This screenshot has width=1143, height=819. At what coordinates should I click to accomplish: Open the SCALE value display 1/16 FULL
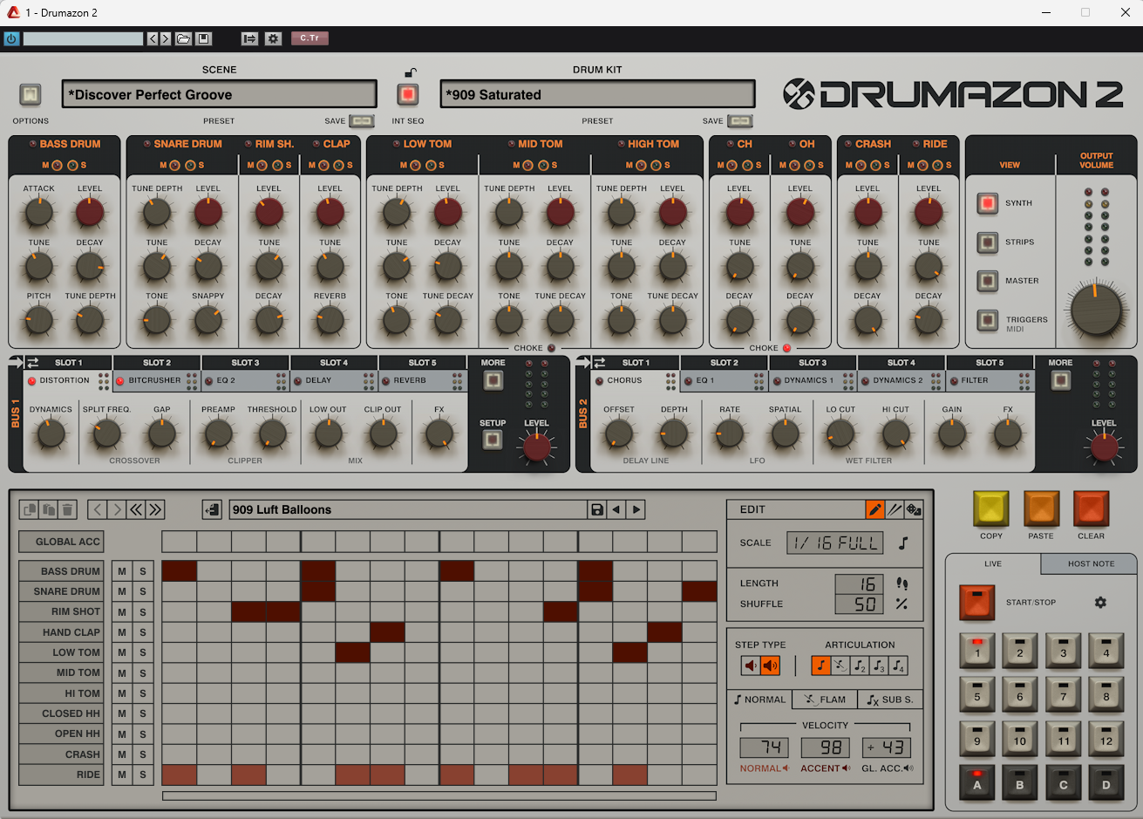point(835,543)
